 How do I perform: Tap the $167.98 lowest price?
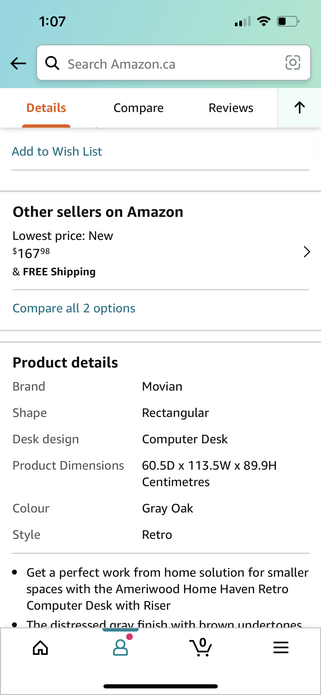point(31,253)
